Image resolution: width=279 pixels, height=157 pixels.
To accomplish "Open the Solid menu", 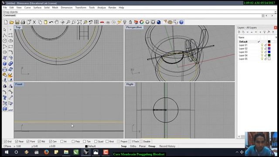I will pyautogui.click(x=47, y=7).
